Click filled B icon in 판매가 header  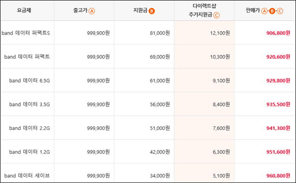272,11
